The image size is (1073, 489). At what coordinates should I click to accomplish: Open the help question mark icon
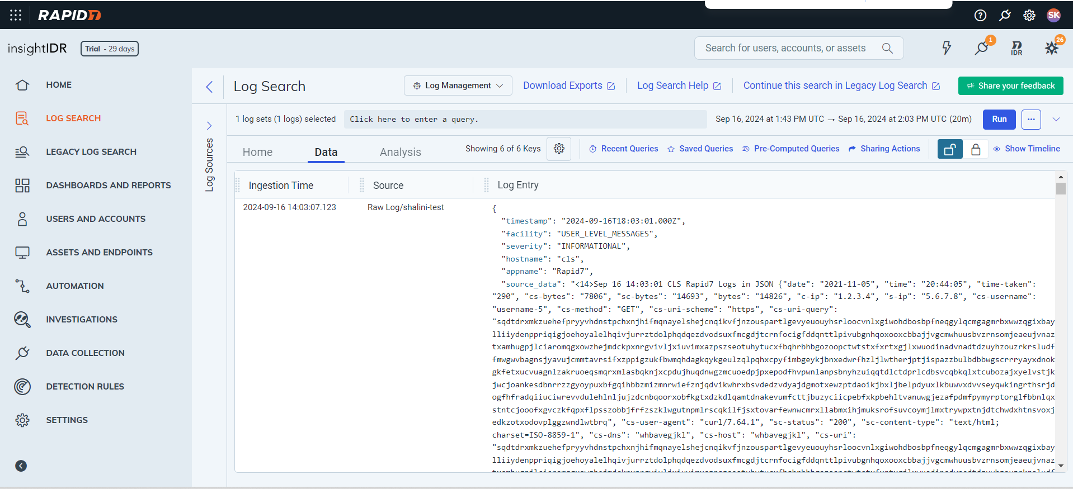coord(980,15)
